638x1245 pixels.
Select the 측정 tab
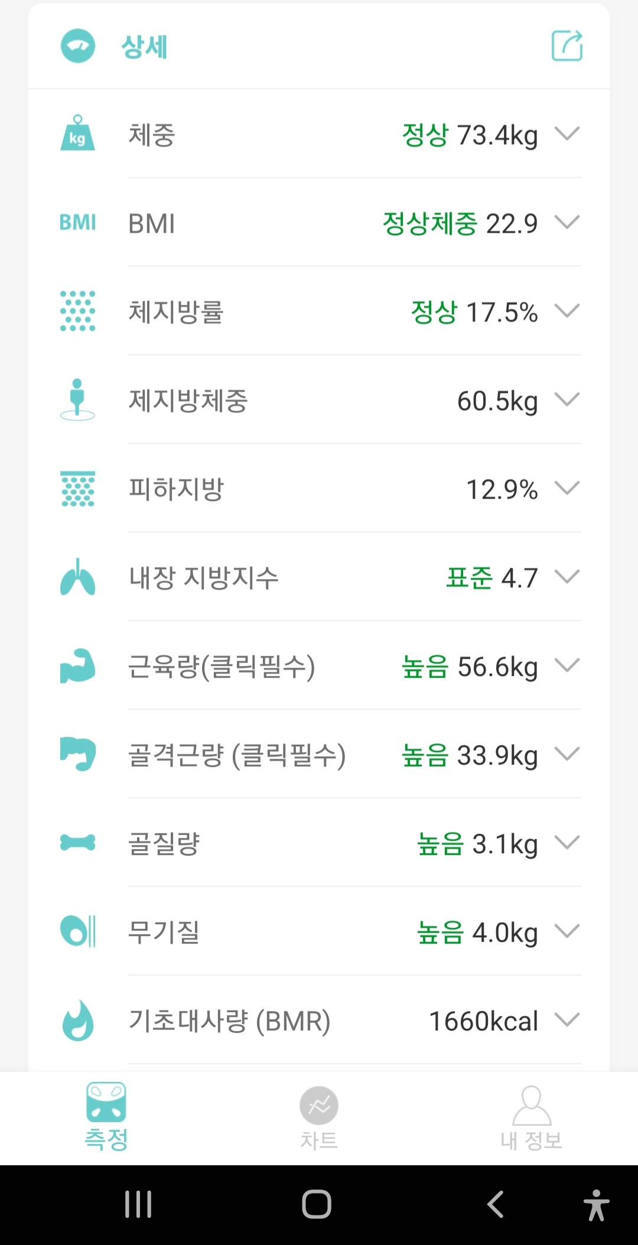106,1117
